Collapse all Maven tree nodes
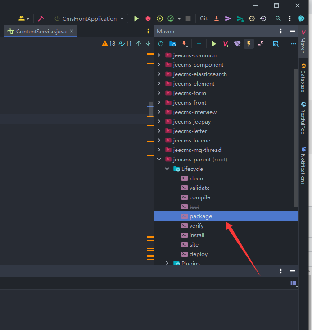The width and height of the screenshot is (312, 330). 261,44
